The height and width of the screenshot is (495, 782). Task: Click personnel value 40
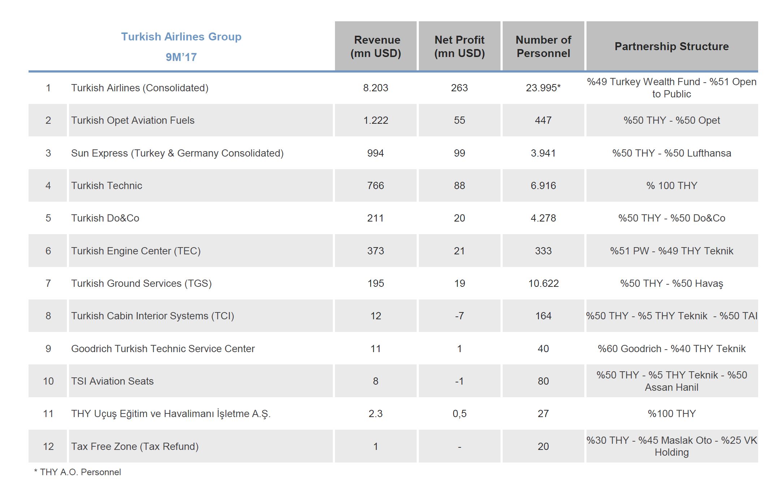[x=543, y=349]
